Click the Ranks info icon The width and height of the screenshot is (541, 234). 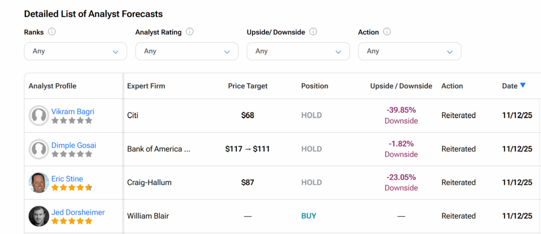pyautogui.click(x=52, y=32)
